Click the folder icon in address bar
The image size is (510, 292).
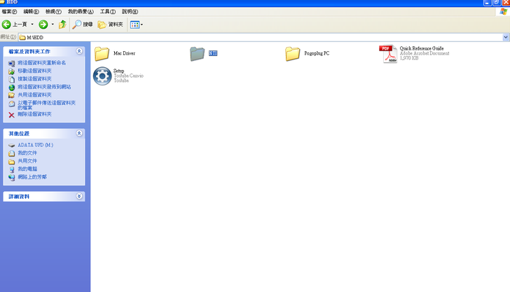coord(22,37)
